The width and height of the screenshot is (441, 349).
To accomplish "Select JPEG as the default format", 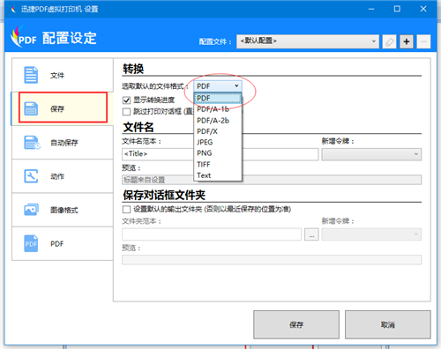I will tap(218, 142).
